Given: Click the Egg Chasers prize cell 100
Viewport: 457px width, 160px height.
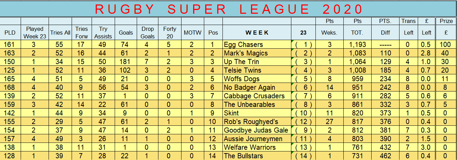Looking at the screenshot, I should [446, 45].
